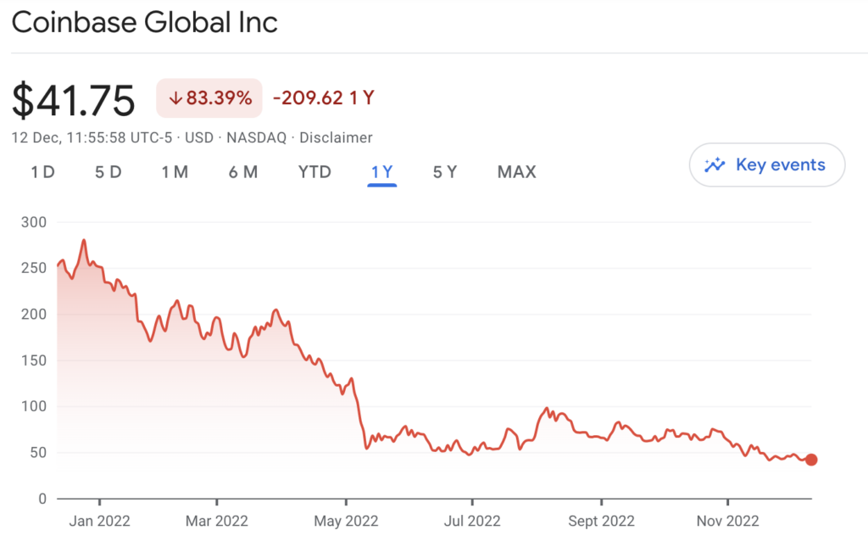Click the down arrow icon beside 83.39%

pyautogui.click(x=175, y=98)
